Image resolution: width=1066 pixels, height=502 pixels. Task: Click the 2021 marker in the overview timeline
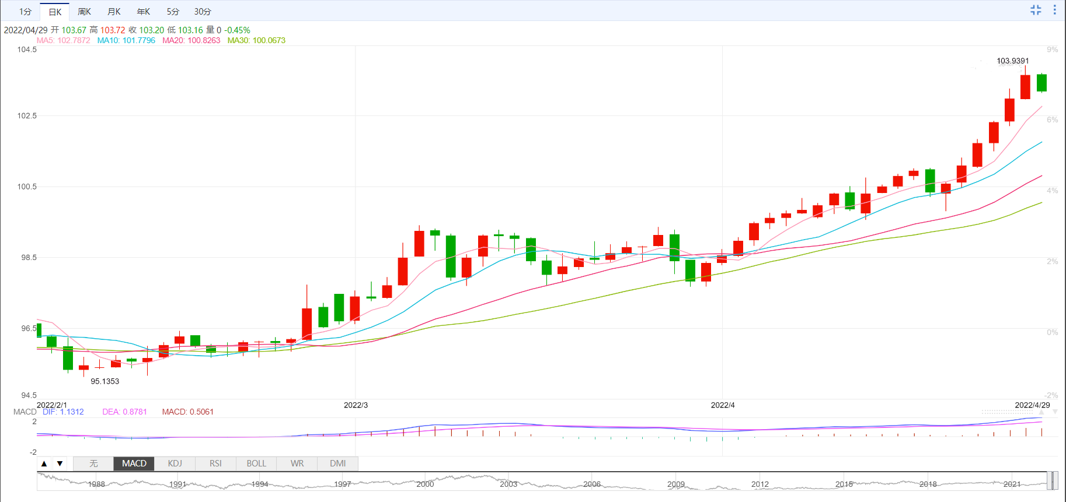1012,485
